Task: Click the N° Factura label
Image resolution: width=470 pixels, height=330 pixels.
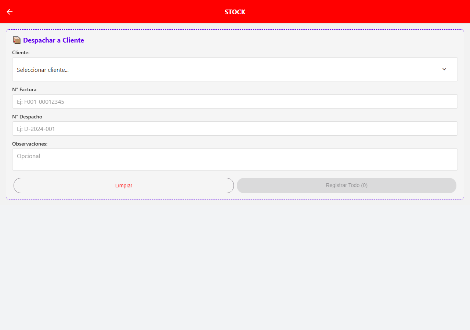Action: [24, 89]
